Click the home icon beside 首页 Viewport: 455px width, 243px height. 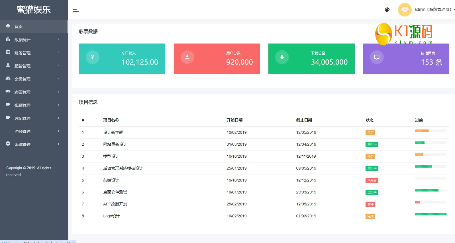click(x=8, y=26)
